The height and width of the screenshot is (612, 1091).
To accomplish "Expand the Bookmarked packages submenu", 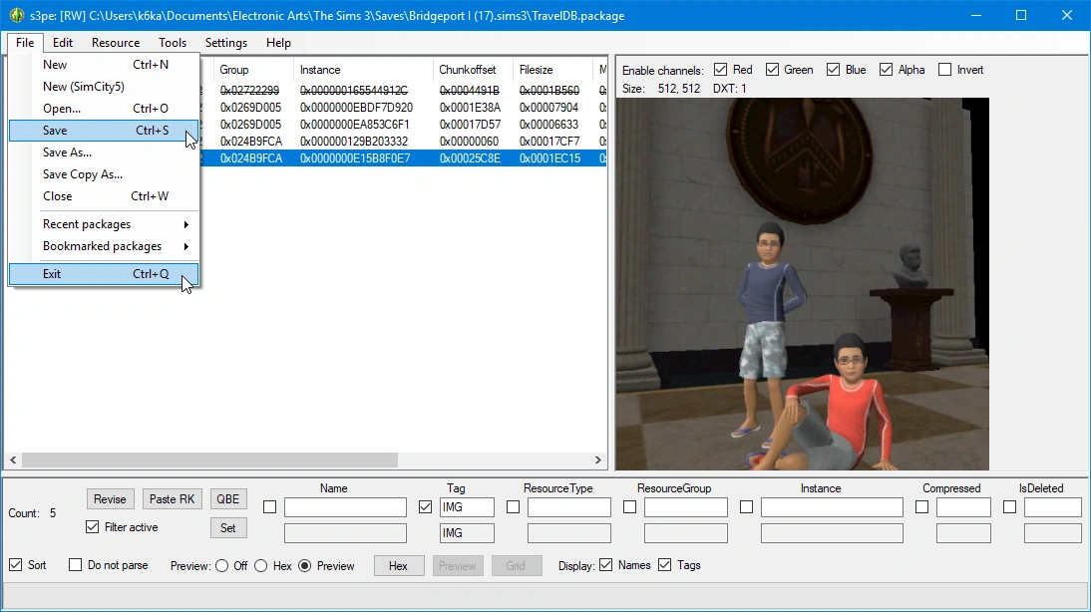I will (x=104, y=246).
